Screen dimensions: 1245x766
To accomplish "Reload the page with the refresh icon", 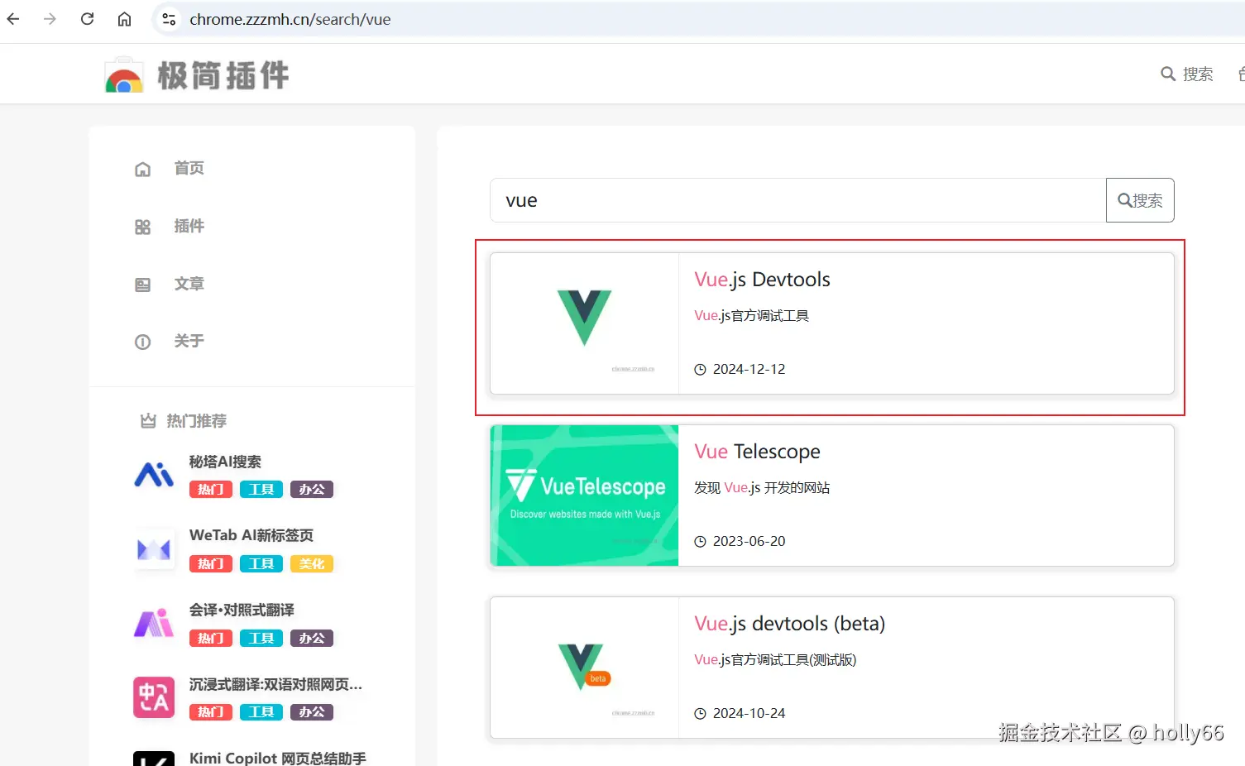I will (x=87, y=19).
